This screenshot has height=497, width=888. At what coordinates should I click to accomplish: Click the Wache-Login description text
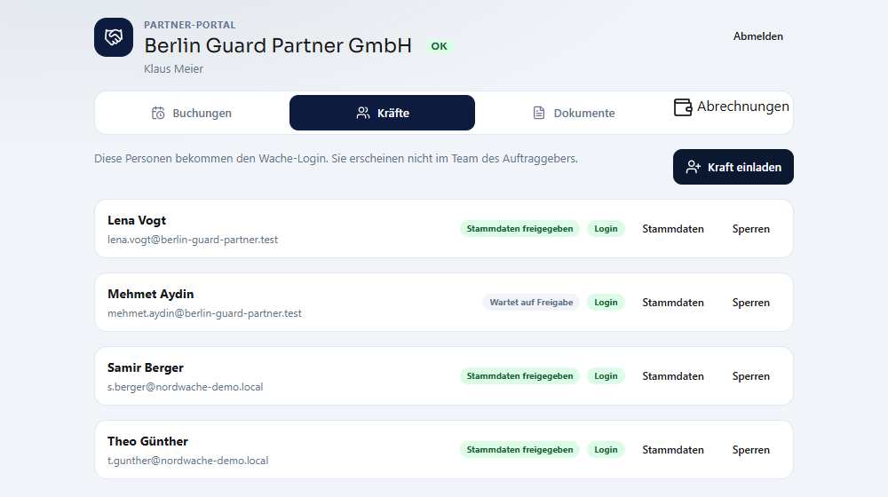(x=336, y=159)
